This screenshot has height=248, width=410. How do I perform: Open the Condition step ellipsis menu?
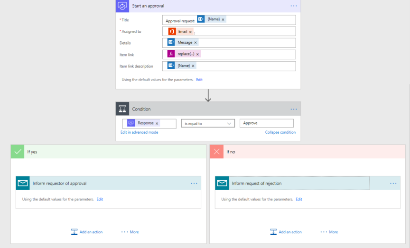click(x=294, y=109)
